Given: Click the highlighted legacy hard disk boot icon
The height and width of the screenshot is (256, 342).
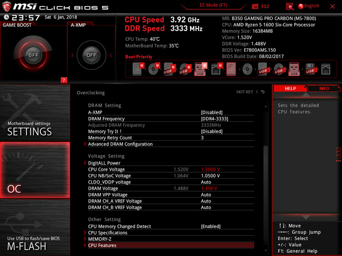Looking at the screenshot, I should point(231,69).
